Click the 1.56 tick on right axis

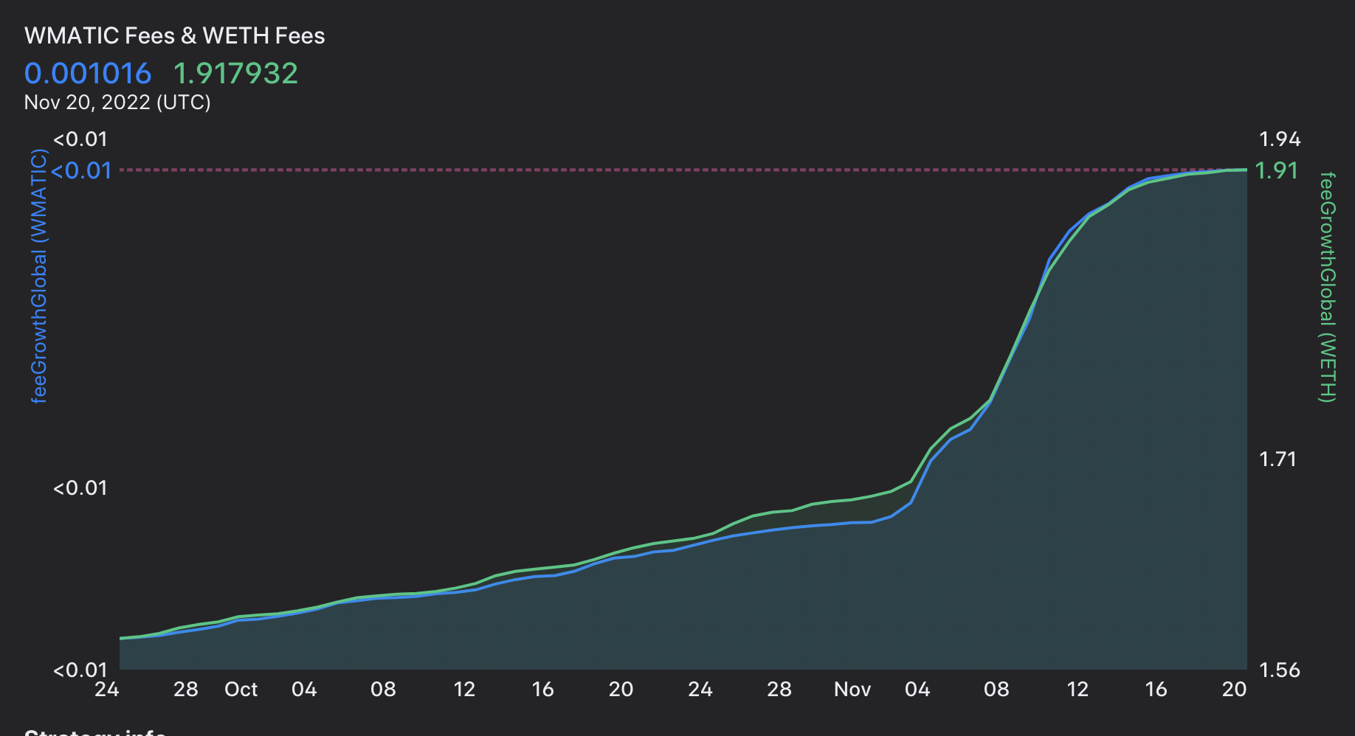pos(1279,670)
